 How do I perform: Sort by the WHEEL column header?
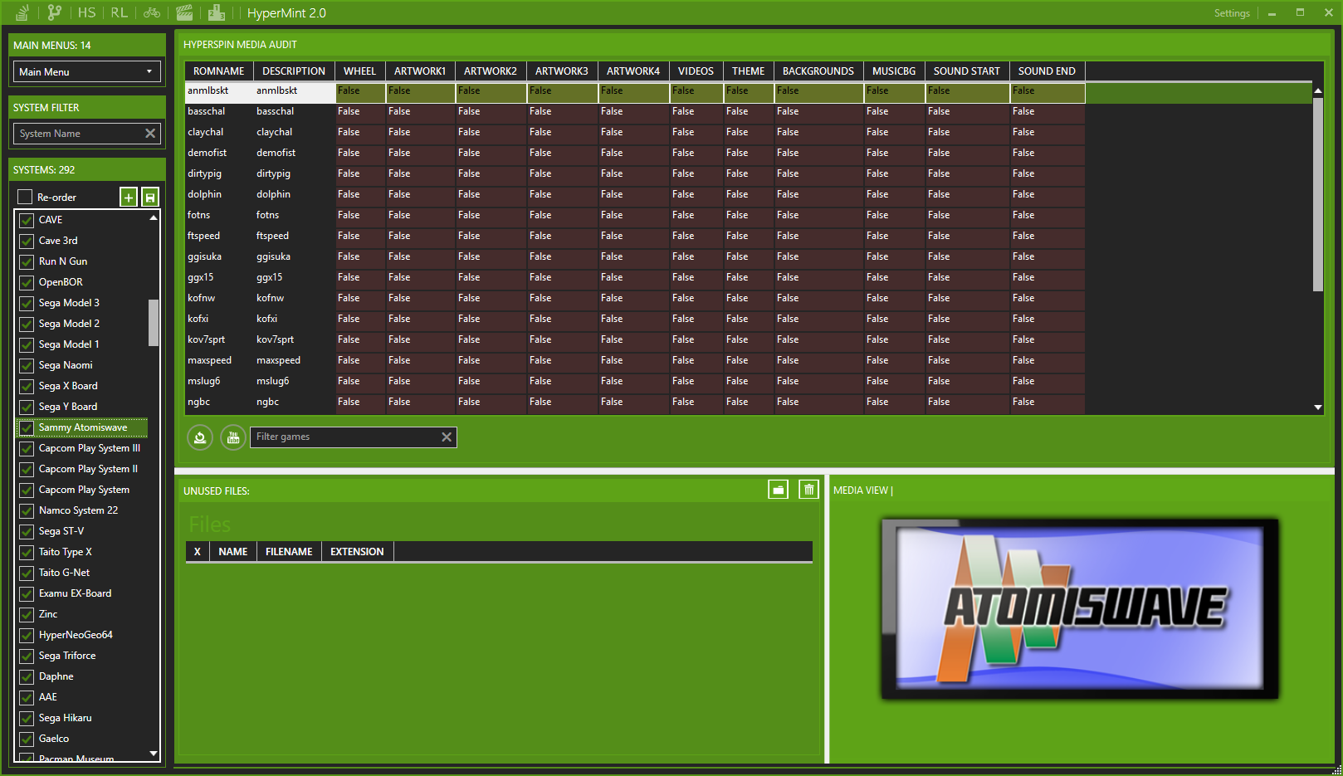tap(359, 71)
